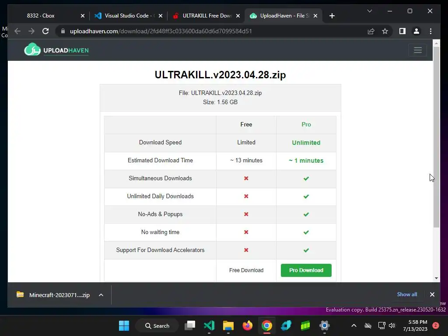This screenshot has width=448, height=336.
Task: Click the red X for Unlimited Daily Downloads
Action: [246, 196]
